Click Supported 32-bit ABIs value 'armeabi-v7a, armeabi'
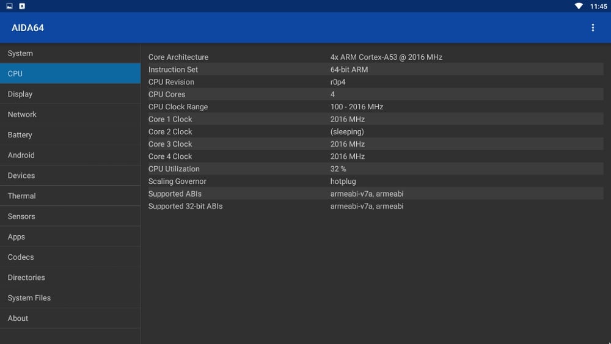The width and height of the screenshot is (611, 344). (367, 206)
